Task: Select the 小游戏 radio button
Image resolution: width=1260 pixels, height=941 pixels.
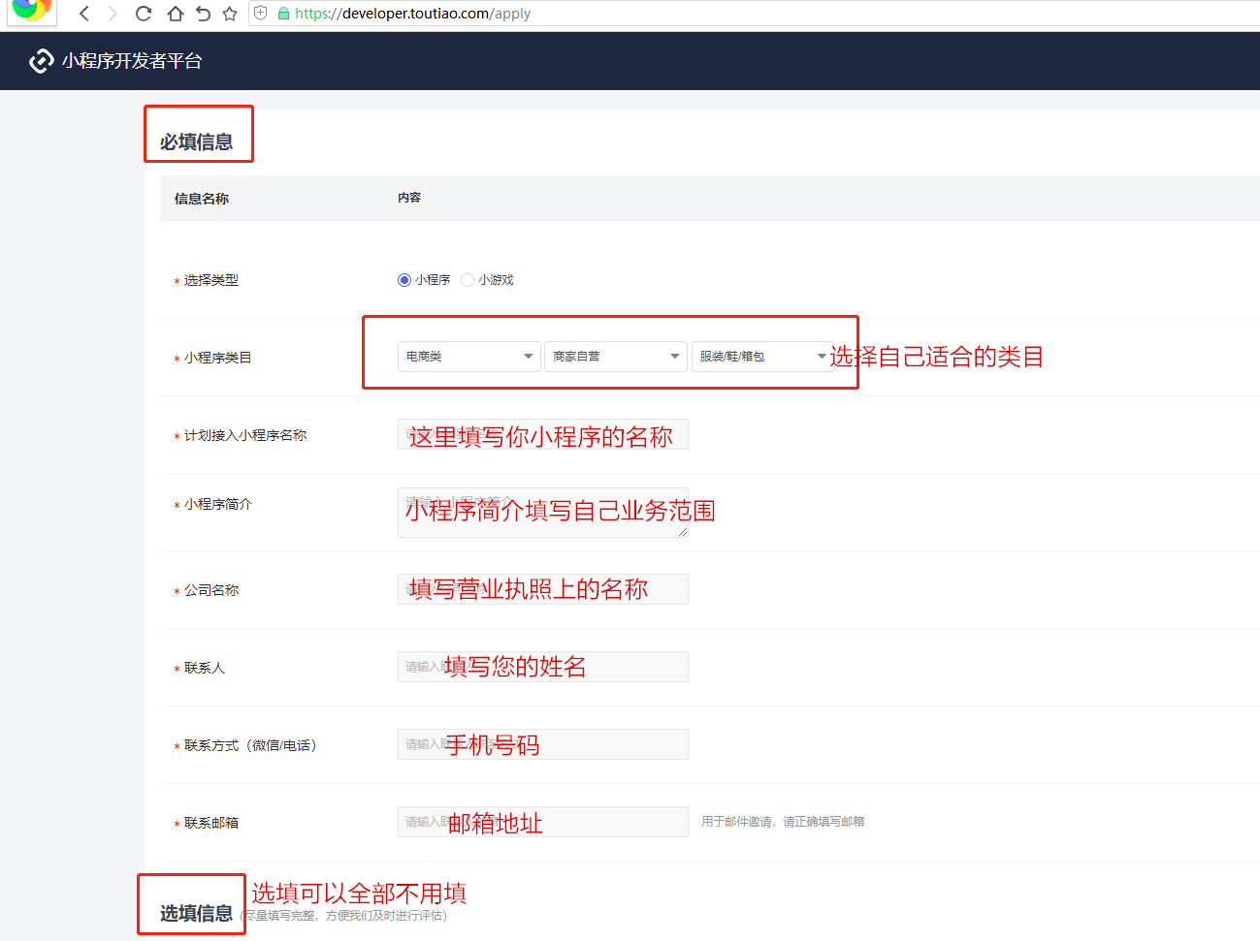Action: tap(468, 280)
